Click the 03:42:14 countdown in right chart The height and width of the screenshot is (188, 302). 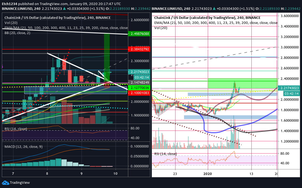point(292,94)
